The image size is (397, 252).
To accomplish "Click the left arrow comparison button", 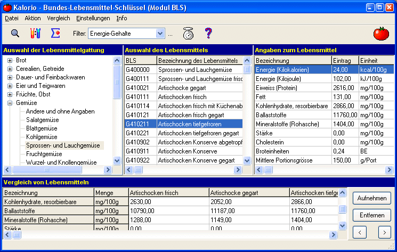I will tap(360, 232).
